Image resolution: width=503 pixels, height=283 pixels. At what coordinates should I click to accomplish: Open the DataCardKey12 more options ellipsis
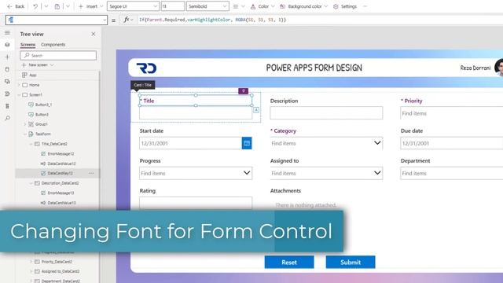(x=91, y=173)
